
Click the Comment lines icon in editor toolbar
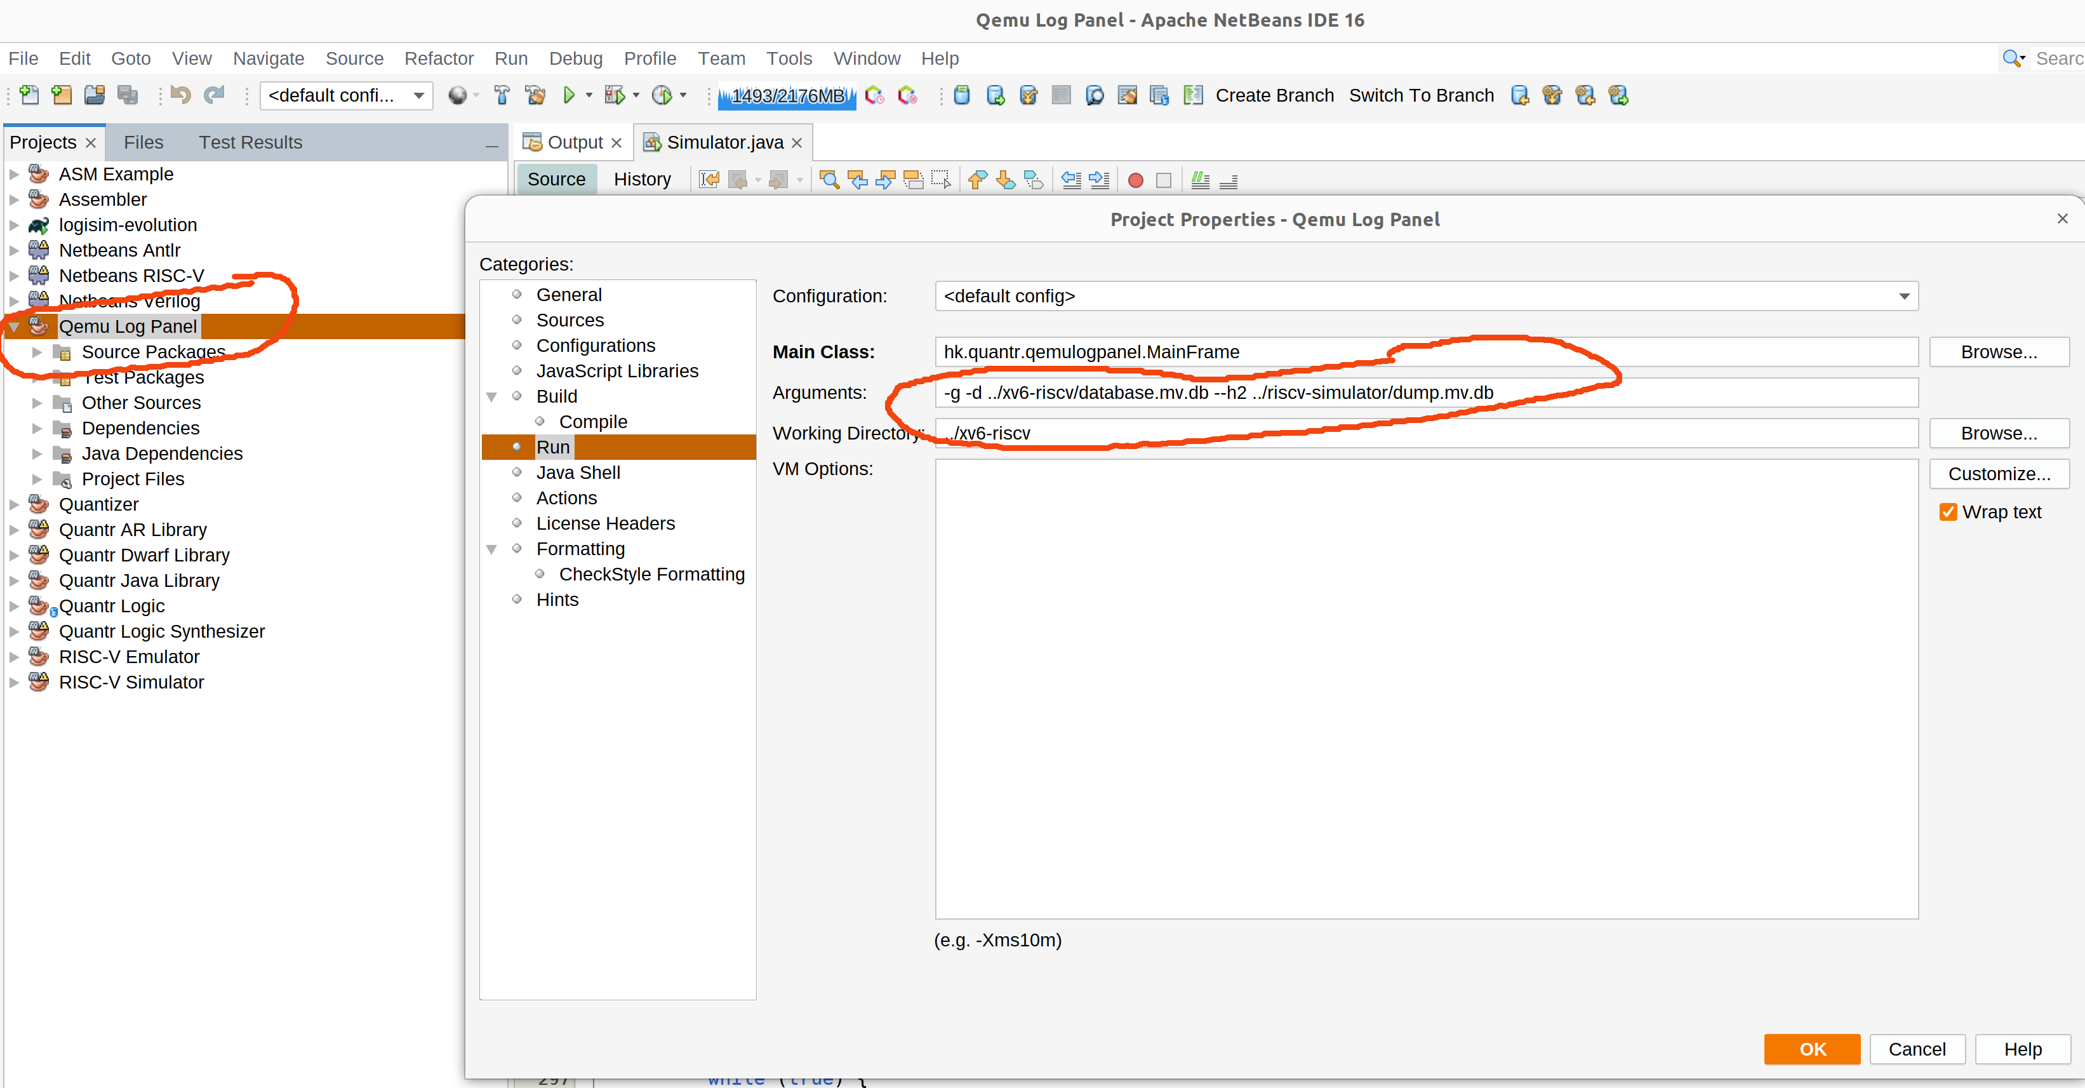tap(1201, 180)
